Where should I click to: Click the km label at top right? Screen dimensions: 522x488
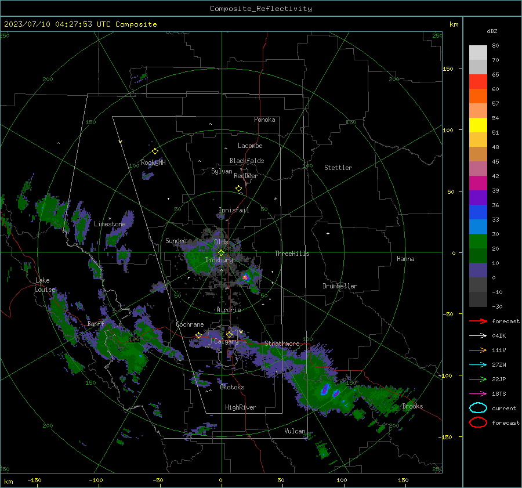point(454,24)
